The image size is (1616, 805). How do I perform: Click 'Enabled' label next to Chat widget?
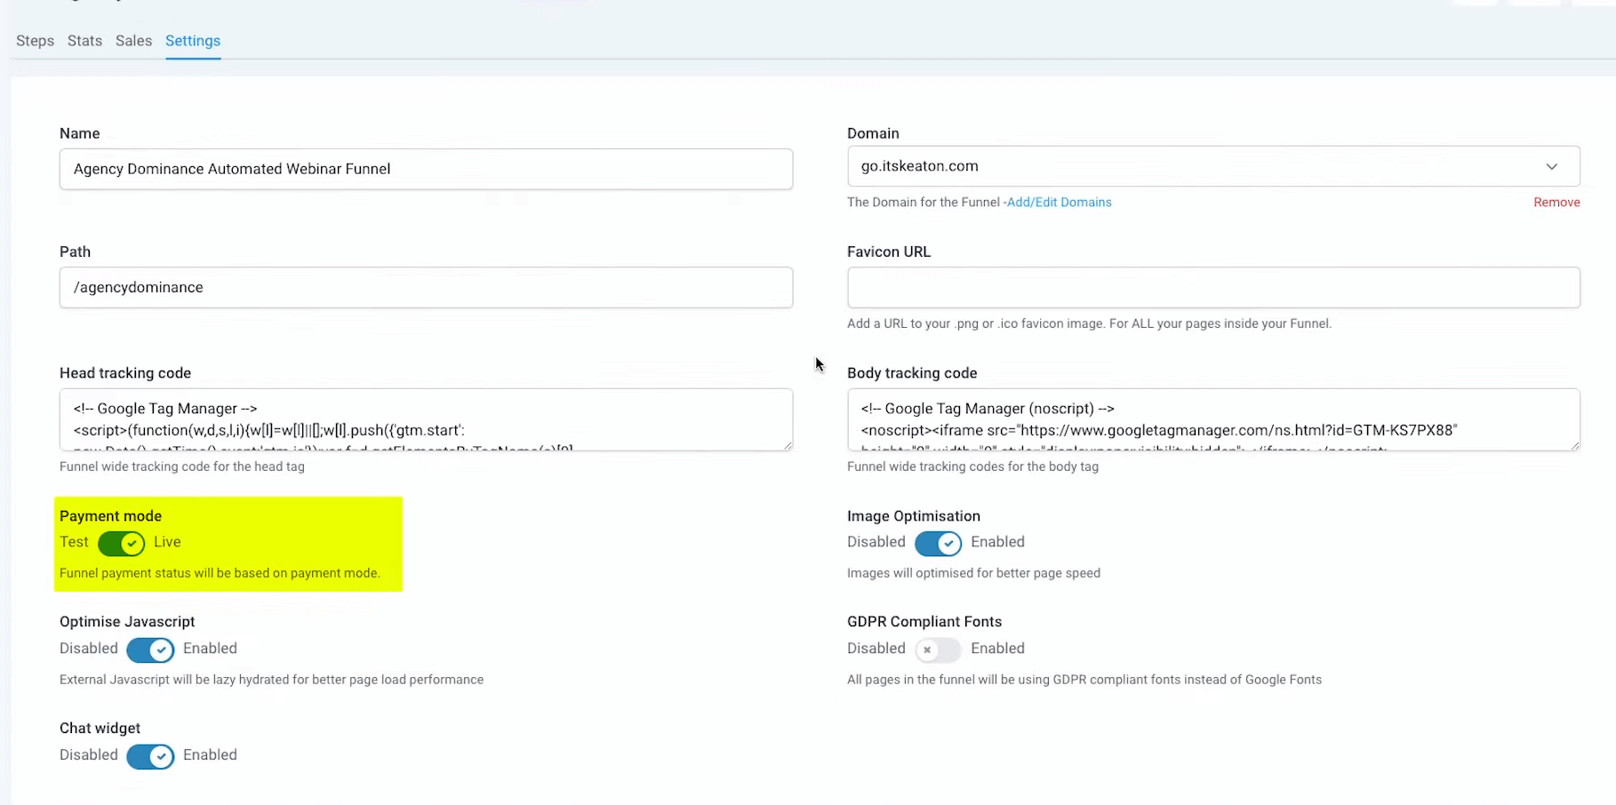point(210,754)
